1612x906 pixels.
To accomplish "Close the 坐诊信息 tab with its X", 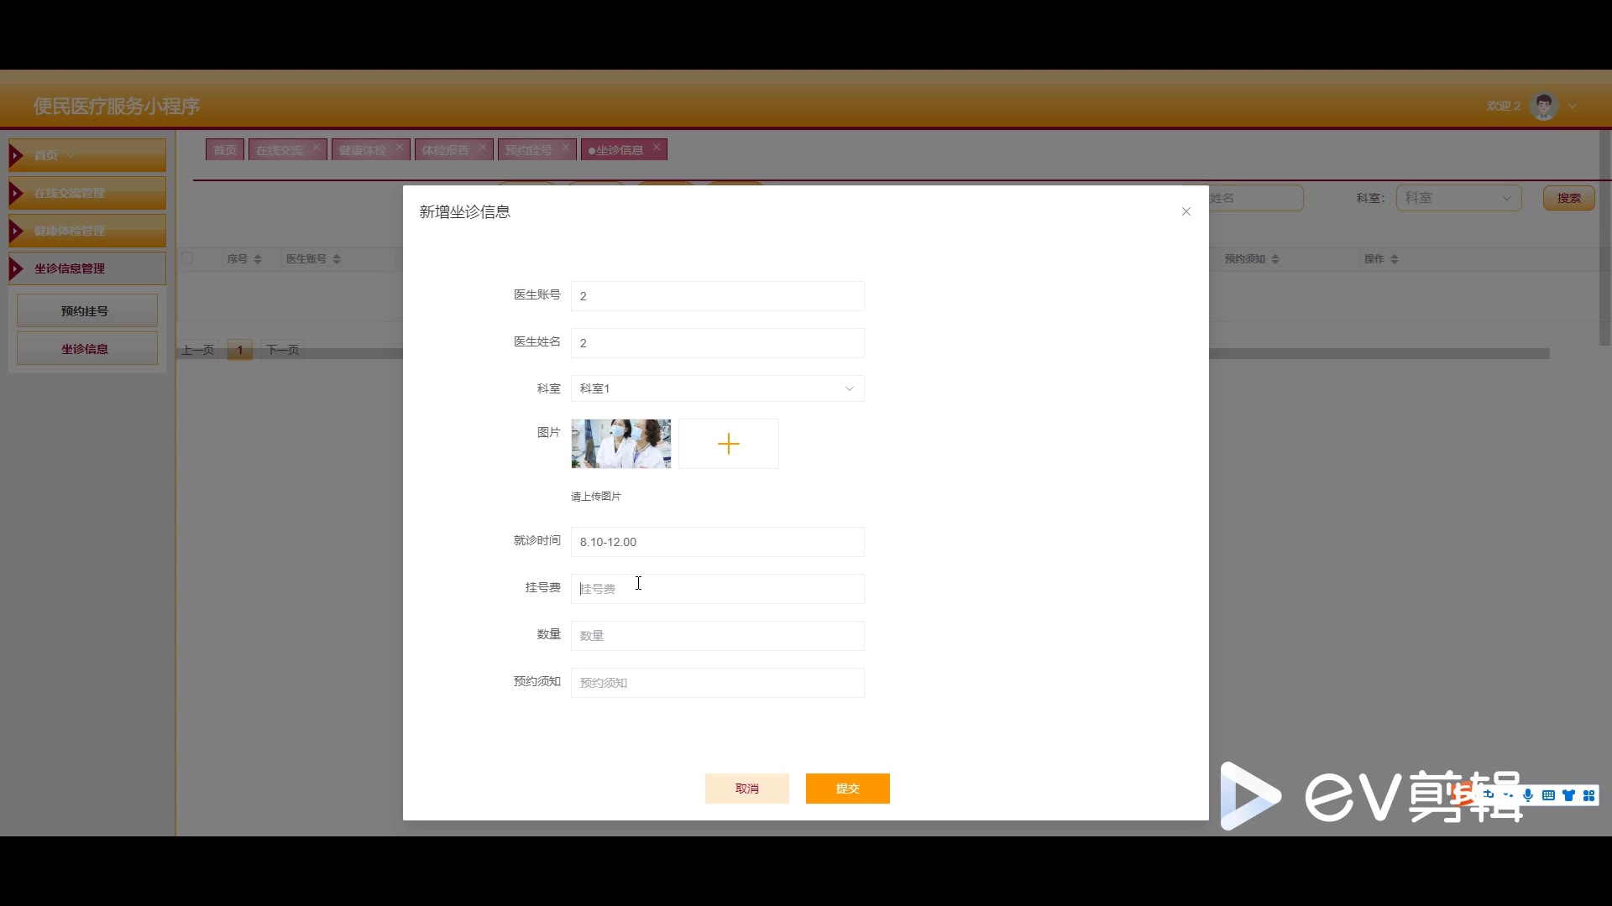I will tap(657, 147).
